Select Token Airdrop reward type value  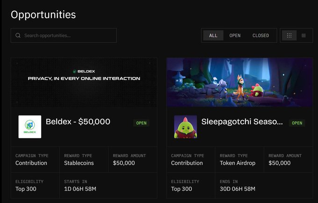click(x=238, y=163)
